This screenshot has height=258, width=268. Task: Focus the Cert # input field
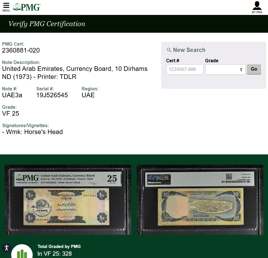185,69
